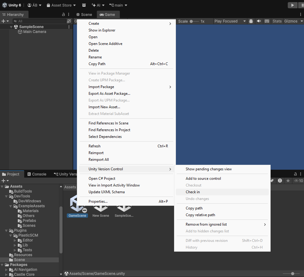304x277 pixels.
Task: Click the favorites star filter in Project toolbar
Action: tap(288, 181)
